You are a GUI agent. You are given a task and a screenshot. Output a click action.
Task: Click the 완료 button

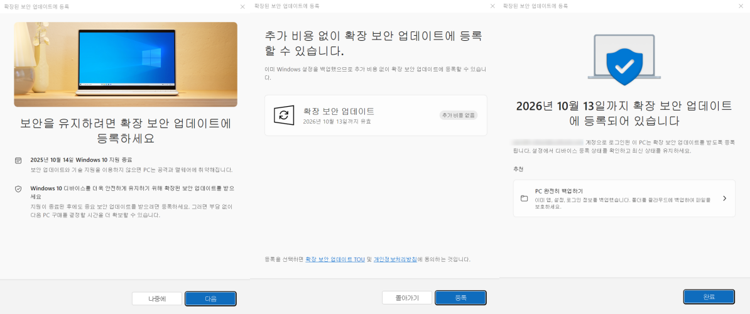[709, 297]
